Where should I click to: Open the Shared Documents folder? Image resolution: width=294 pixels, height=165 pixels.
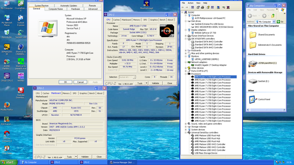coord(262,35)
